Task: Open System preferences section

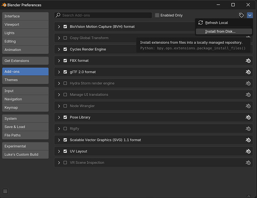Action: pyautogui.click(x=25, y=118)
